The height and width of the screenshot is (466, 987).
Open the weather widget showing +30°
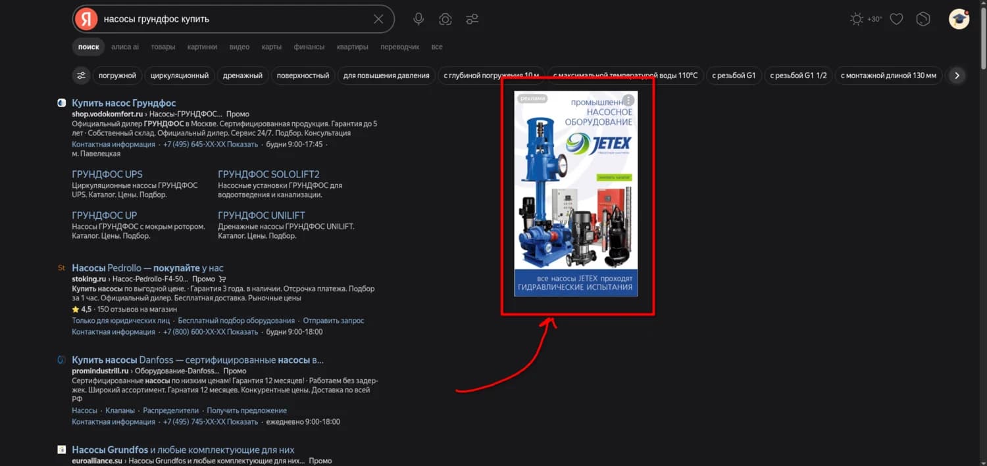tap(865, 19)
